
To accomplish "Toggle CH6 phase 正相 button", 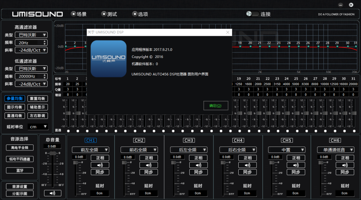I will (345, 158).
